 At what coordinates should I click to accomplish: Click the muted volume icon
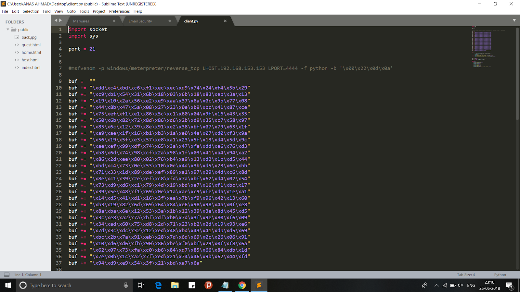[x=461, y=285]
